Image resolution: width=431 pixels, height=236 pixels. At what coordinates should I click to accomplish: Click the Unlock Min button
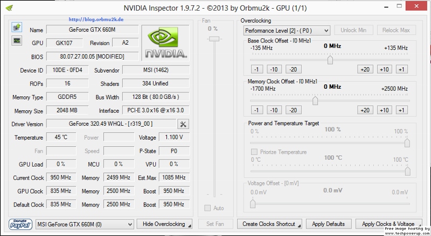tap(353, 30)
